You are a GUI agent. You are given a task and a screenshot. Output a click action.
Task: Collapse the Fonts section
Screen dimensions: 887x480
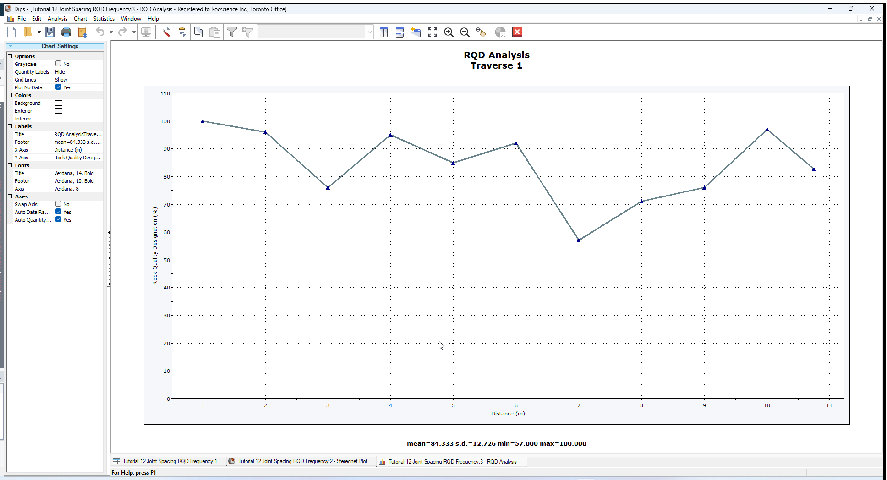click(x=10, y=165)
